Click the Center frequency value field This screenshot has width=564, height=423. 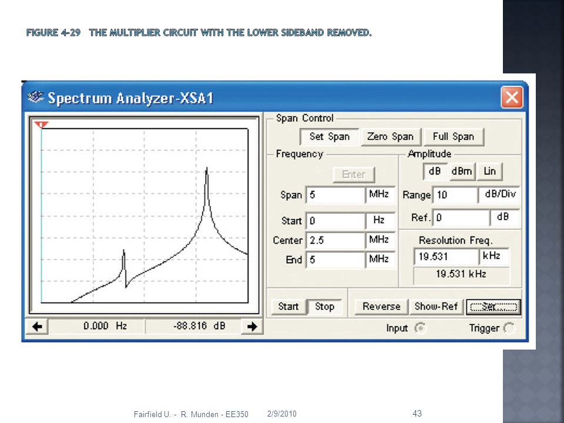pos(335,240)
